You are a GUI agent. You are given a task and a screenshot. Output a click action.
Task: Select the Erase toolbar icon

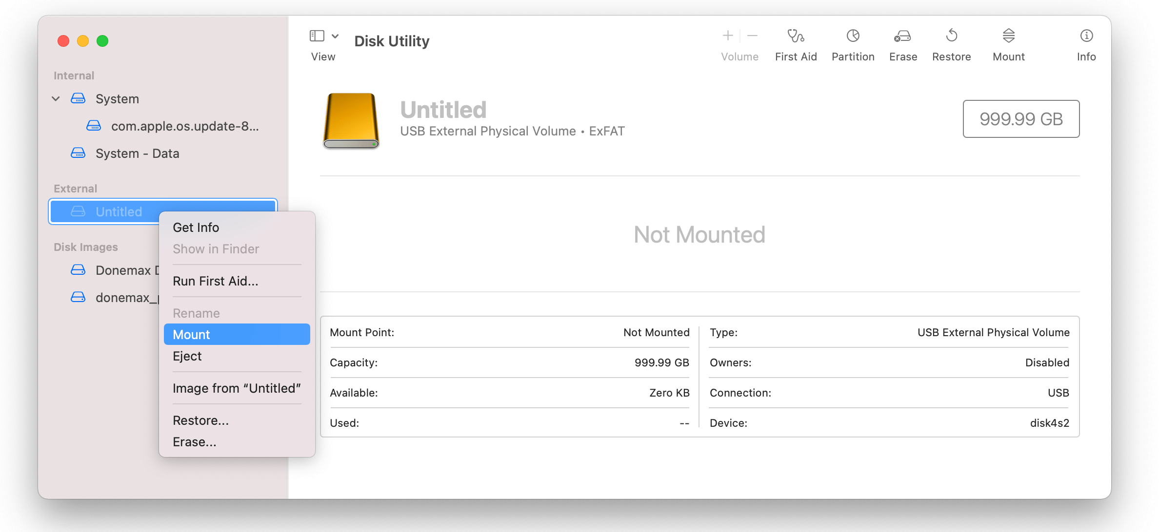902,44
